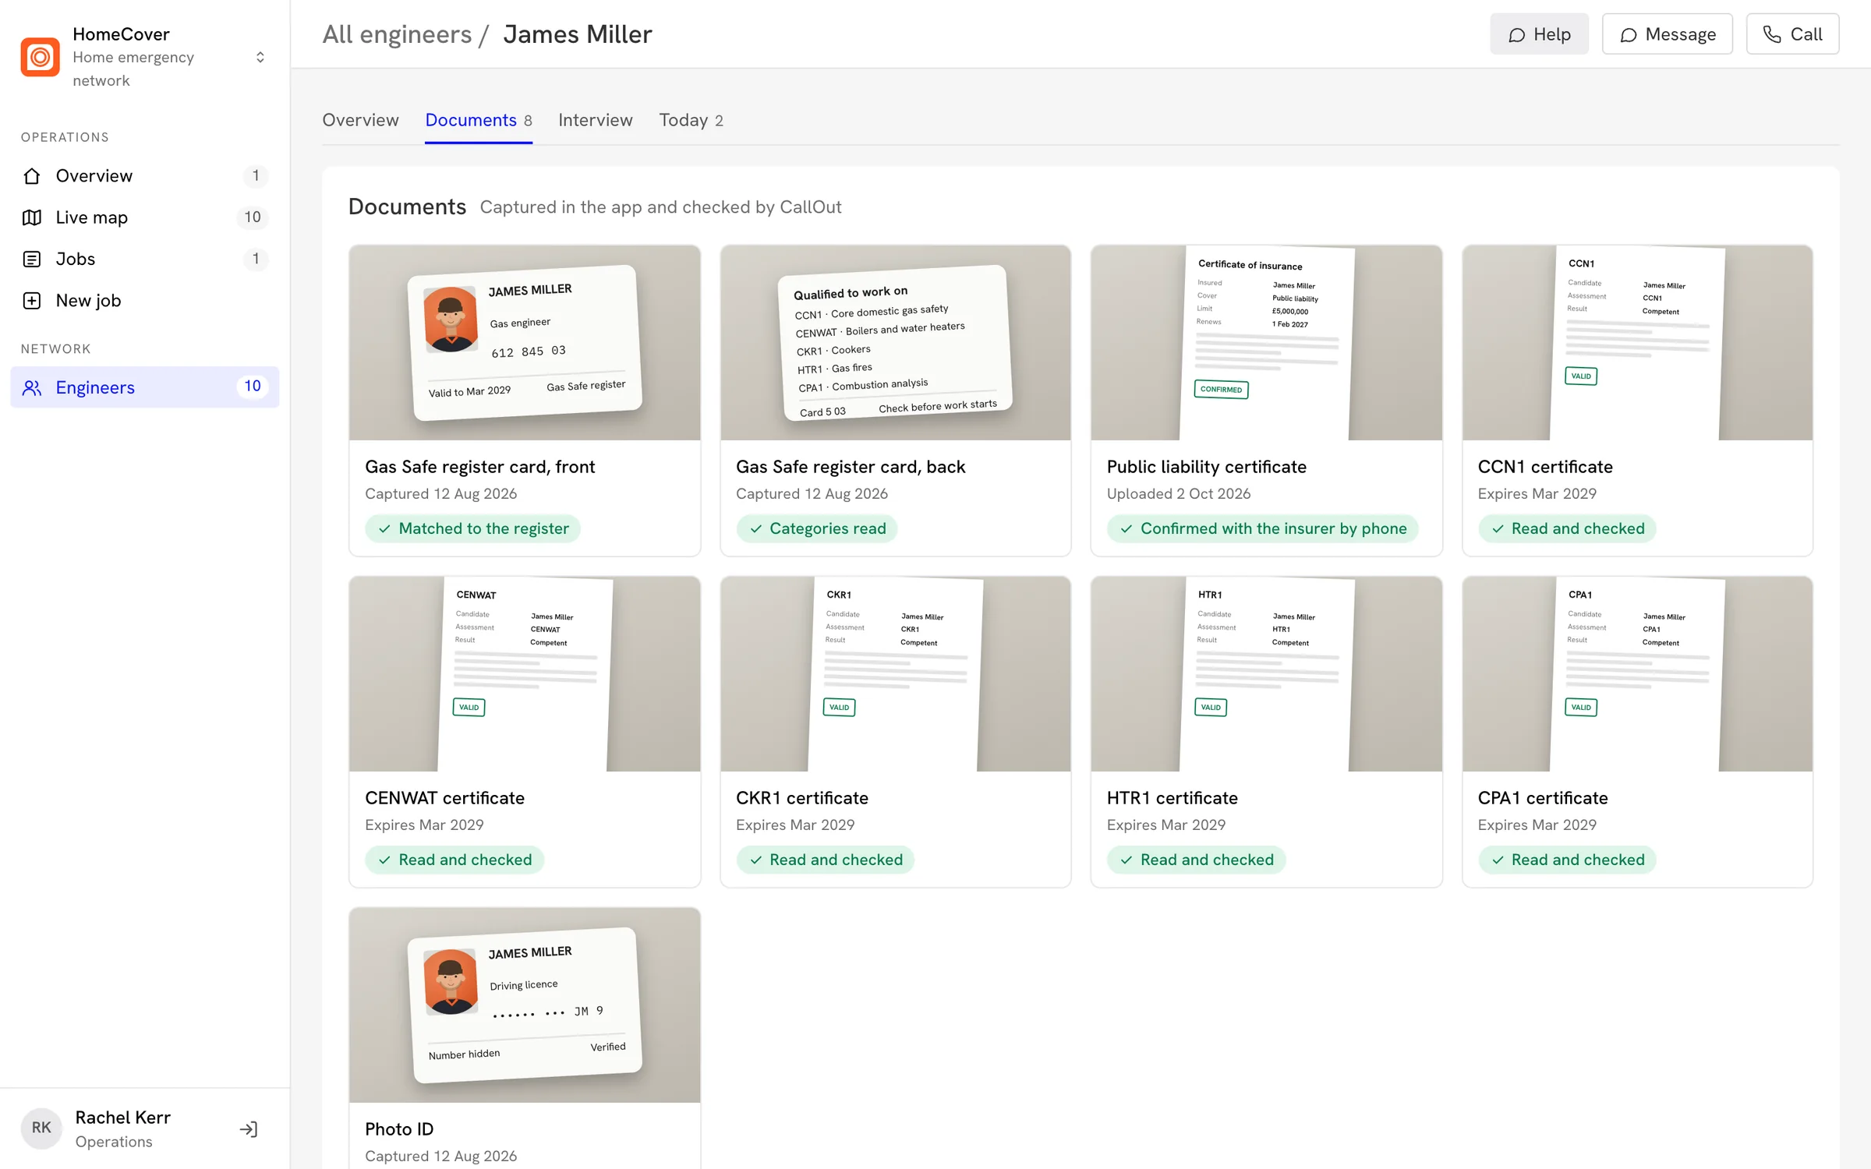Click Read and checked badge under CCN1 certificate
Viewport: 1871px width, 1169px height.
[1567, 528]
